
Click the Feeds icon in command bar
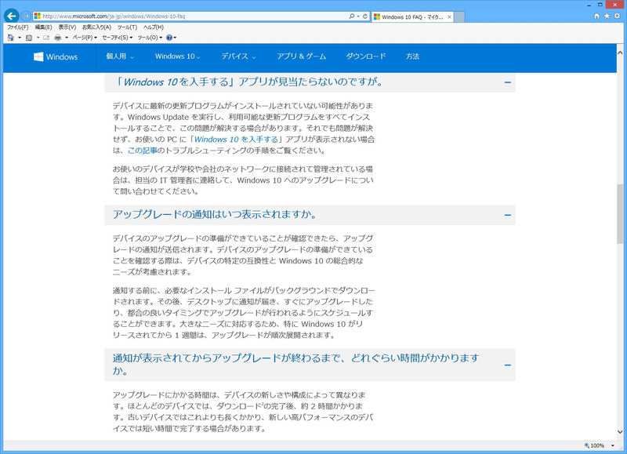click(x=29, y=38)
